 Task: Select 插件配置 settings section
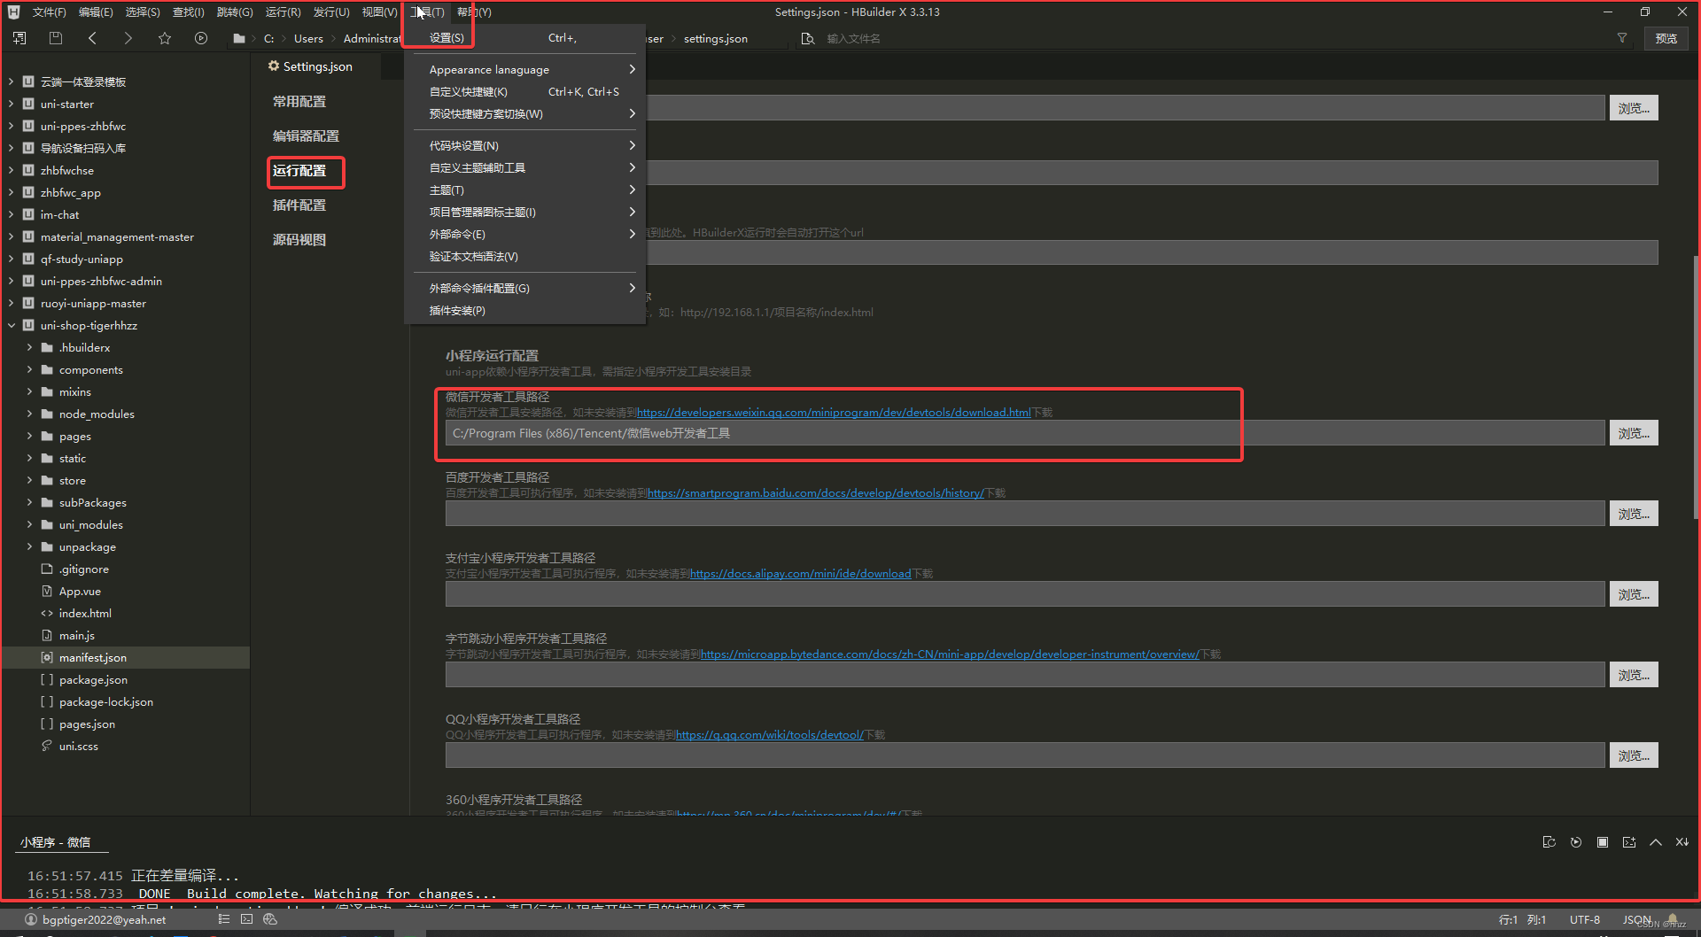tap(299, 205)
